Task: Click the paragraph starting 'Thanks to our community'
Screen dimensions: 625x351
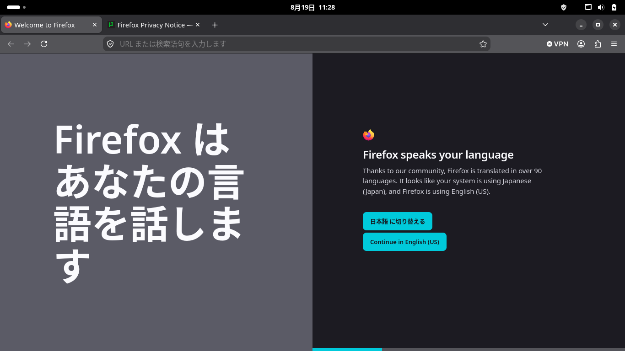Action: point(453,181)
